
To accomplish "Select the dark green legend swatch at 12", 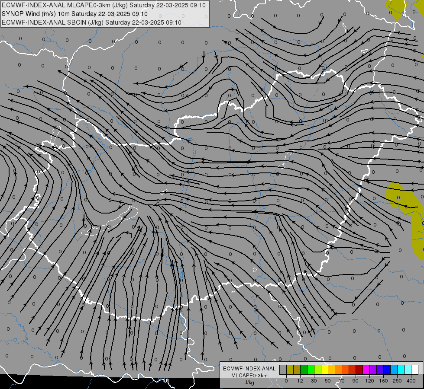I will coord(304,370).
